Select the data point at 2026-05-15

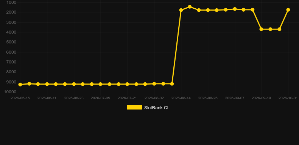pyautogui.click(x=20, y=85)
